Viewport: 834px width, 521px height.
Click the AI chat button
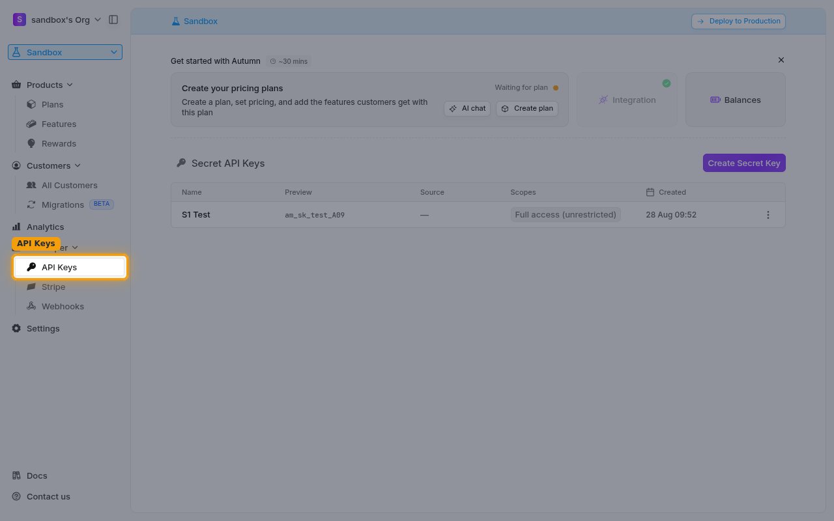click(467, 108)
